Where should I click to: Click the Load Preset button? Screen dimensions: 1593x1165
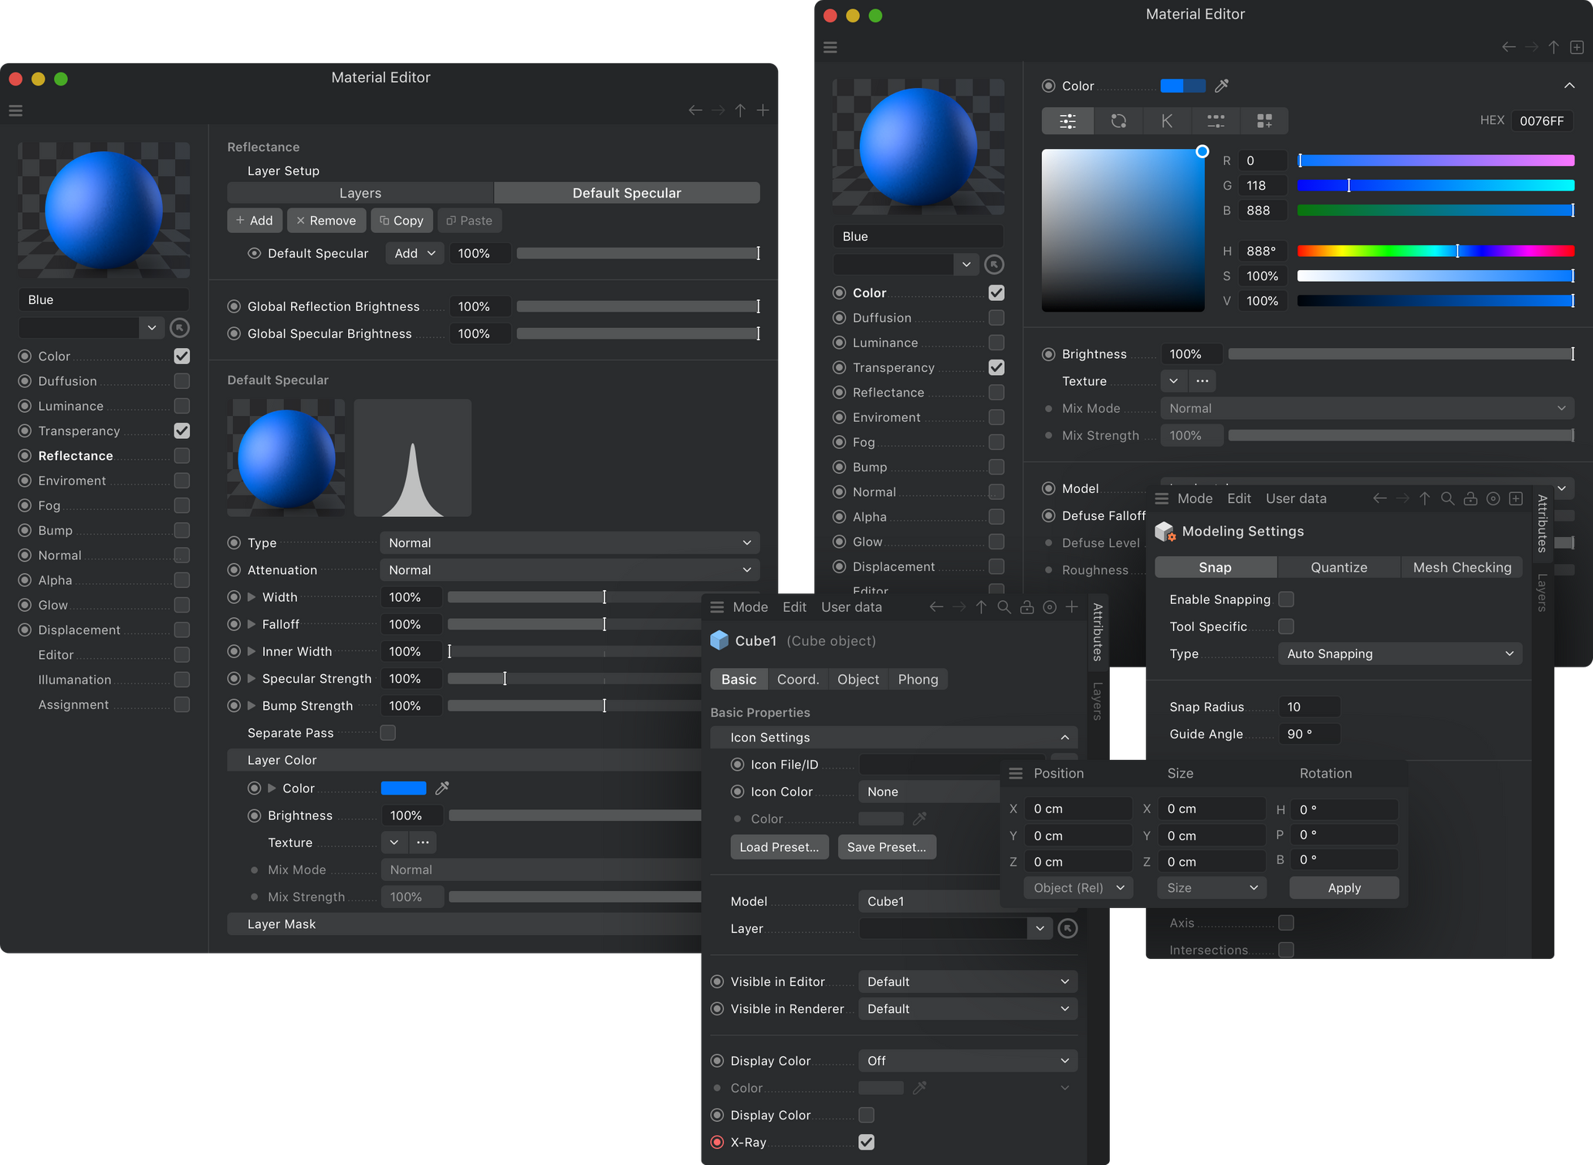[x=779, y=846]
